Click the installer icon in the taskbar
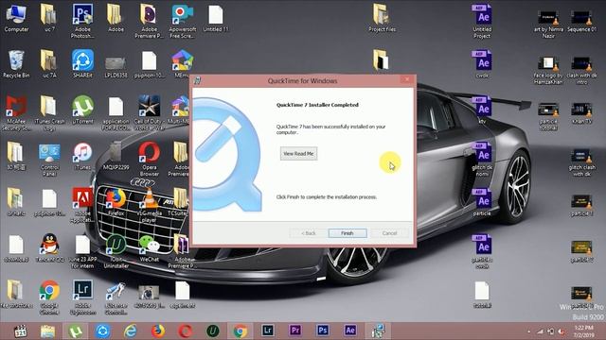 coord(378,331)
